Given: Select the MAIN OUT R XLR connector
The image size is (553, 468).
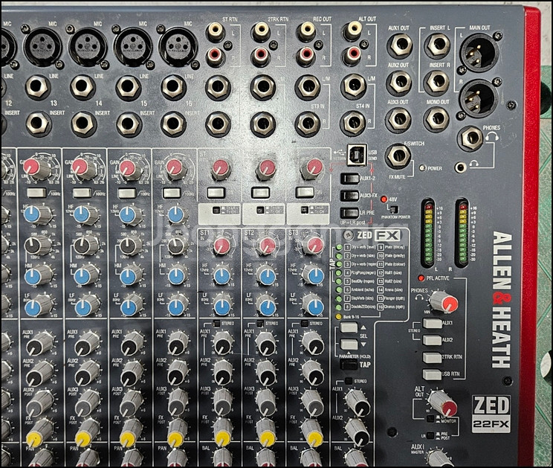Looking at the screenshot, I should click(479, 98).
